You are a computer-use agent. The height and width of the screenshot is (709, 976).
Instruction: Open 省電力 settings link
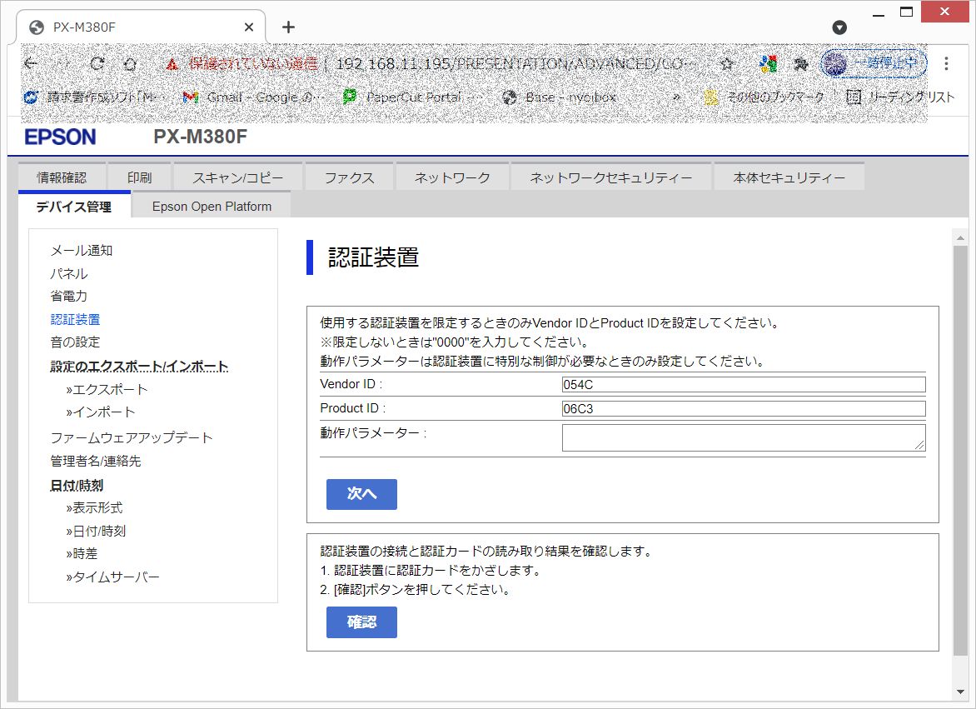(68, 297)
